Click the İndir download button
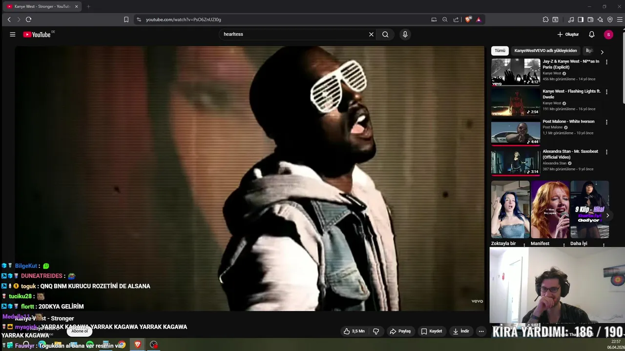625x351 pixels. point(461,331)
